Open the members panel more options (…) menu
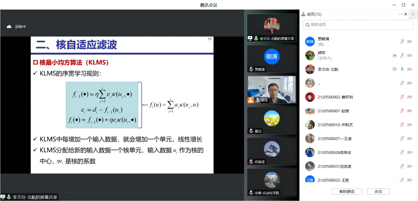This screenshot has height=201, width=418. point(401,15)
